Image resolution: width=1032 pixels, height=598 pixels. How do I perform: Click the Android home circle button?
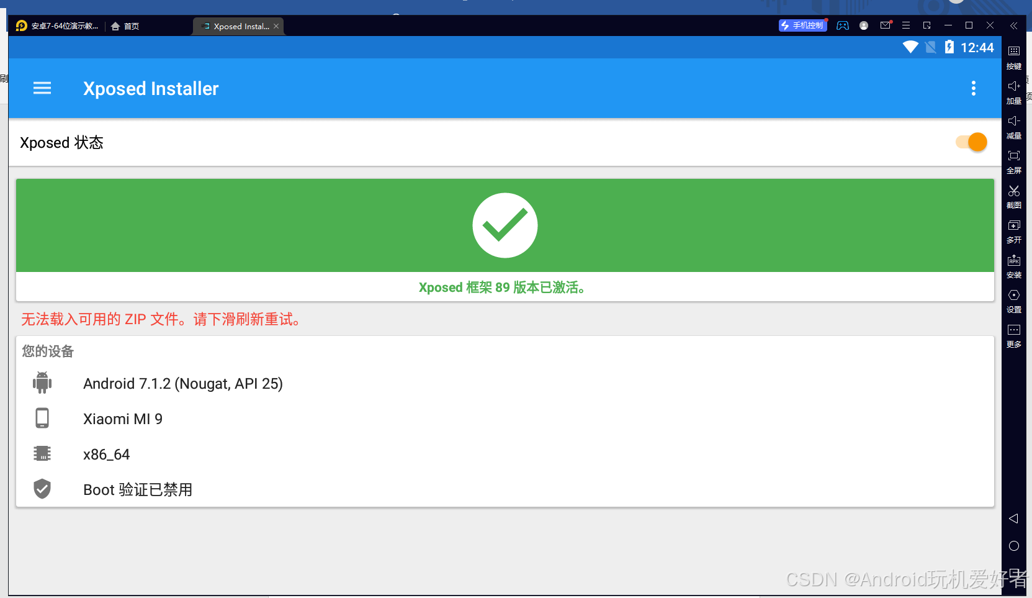coord(1014,546)
